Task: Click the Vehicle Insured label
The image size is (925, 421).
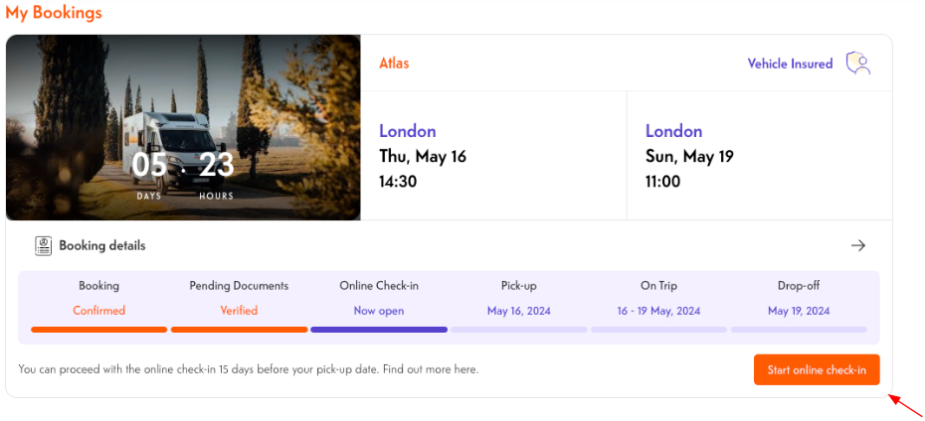Action: (790, 64)
